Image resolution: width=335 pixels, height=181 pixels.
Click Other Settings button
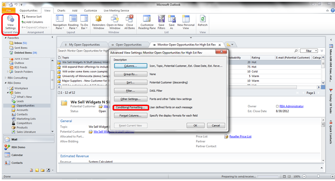point(130,99)
